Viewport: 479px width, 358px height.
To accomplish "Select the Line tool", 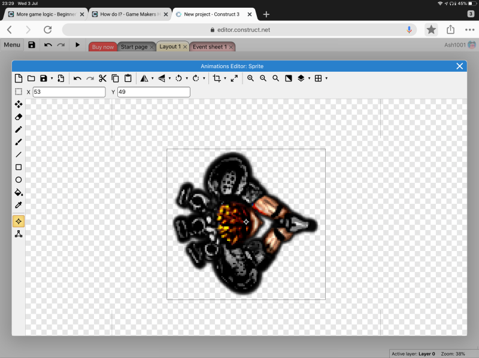I will click(19, 155).
